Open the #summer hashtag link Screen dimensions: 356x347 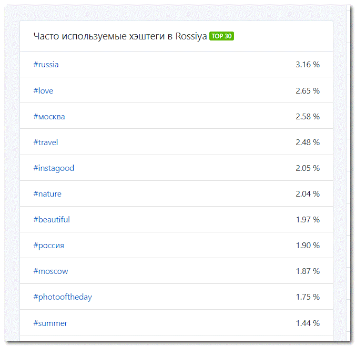click(50, 323)
